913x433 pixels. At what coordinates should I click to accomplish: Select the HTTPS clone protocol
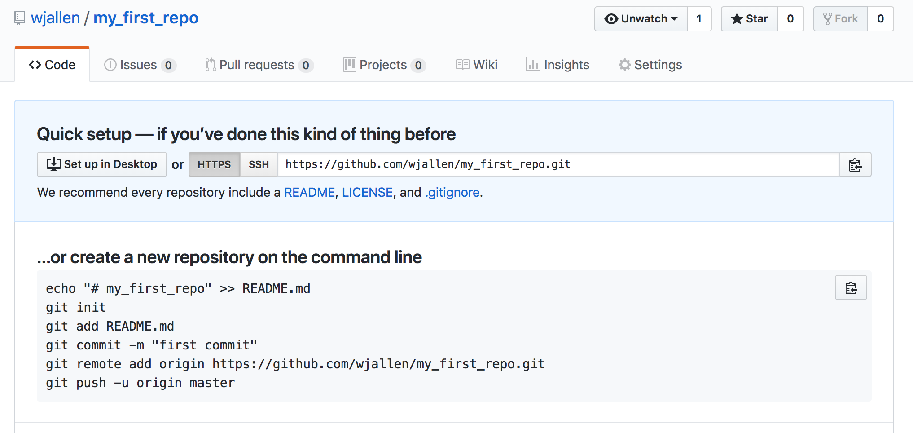[214, 164]
